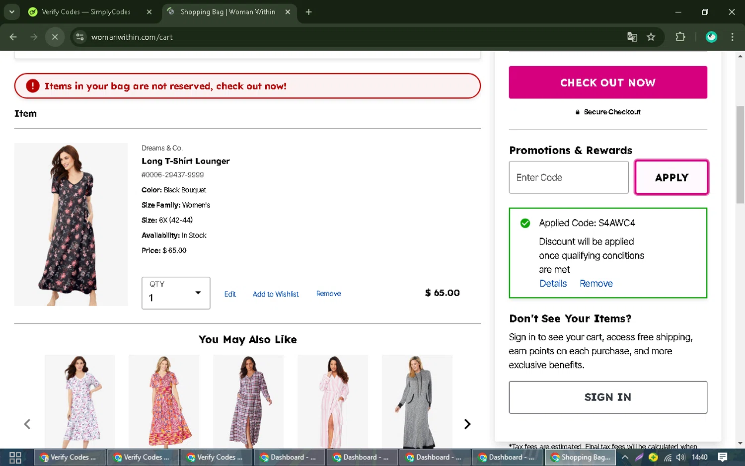Viewport: 745px width, 466px height.
Task: Open notifications action center icon
Action: click(723, 458)
